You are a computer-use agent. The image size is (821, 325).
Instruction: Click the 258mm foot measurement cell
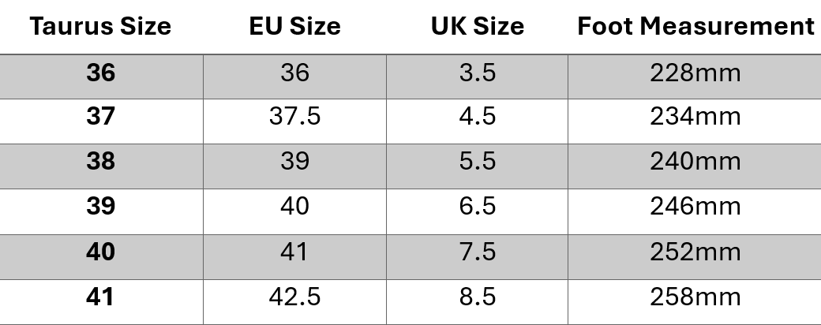[x=695, y=297]
